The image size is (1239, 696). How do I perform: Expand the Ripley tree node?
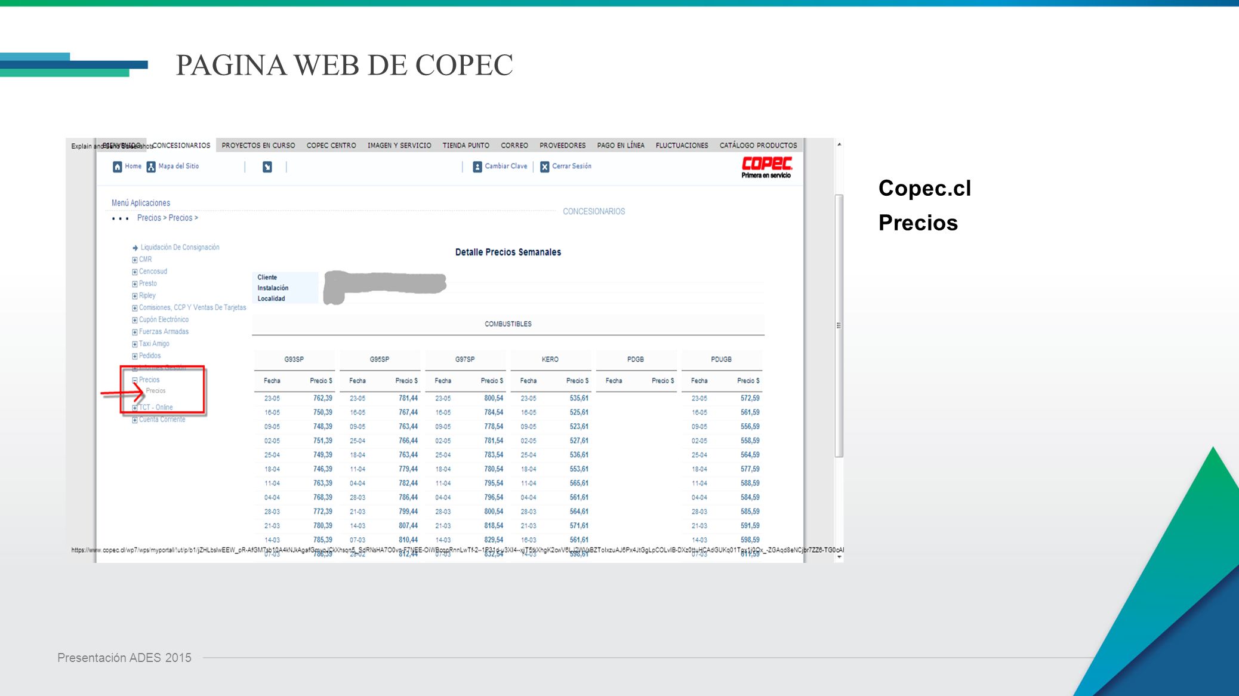click(135, 295)
